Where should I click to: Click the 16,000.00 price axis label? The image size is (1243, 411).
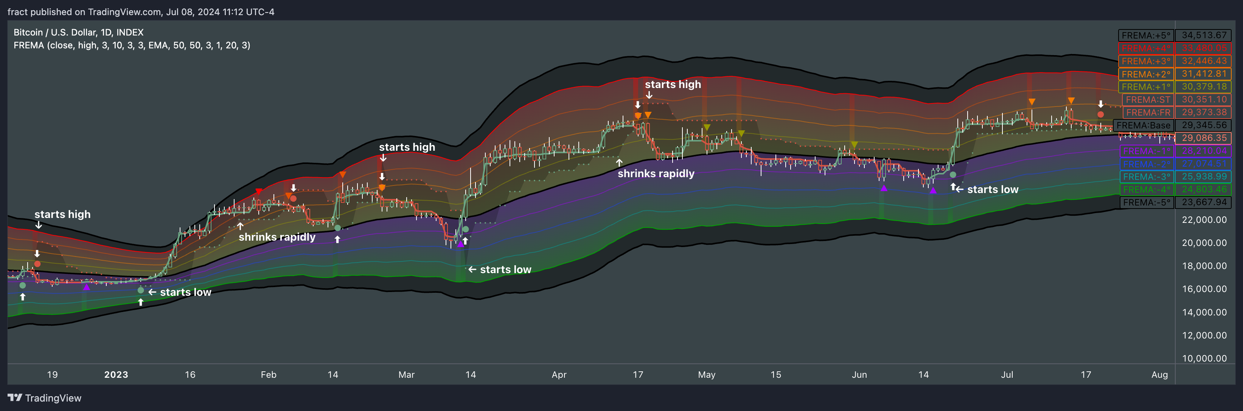click(1204, 289)
